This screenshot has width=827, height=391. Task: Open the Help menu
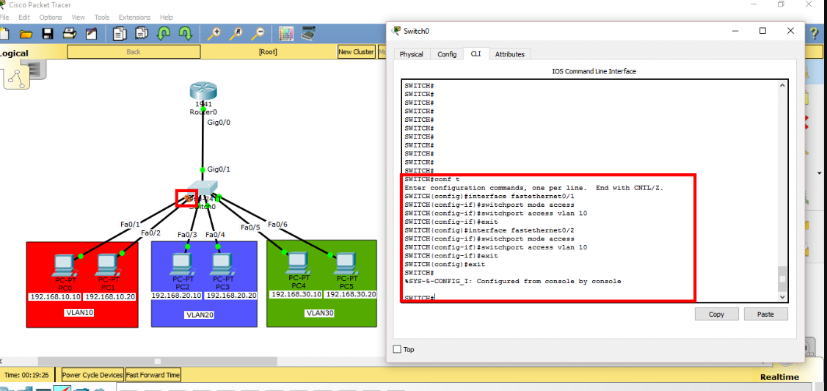[166, 18]
